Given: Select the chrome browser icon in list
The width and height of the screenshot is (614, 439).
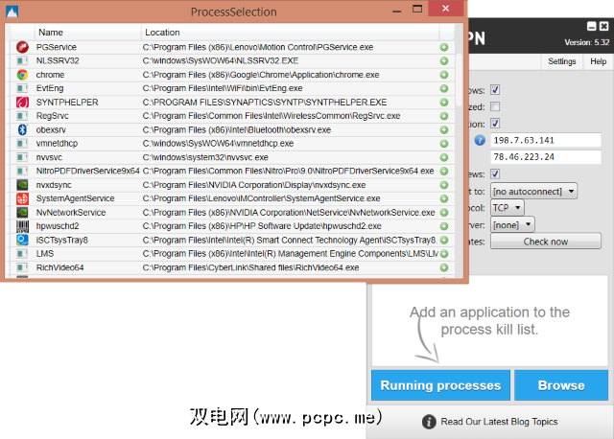Looking at the screenshot, I should pos(22,75).
